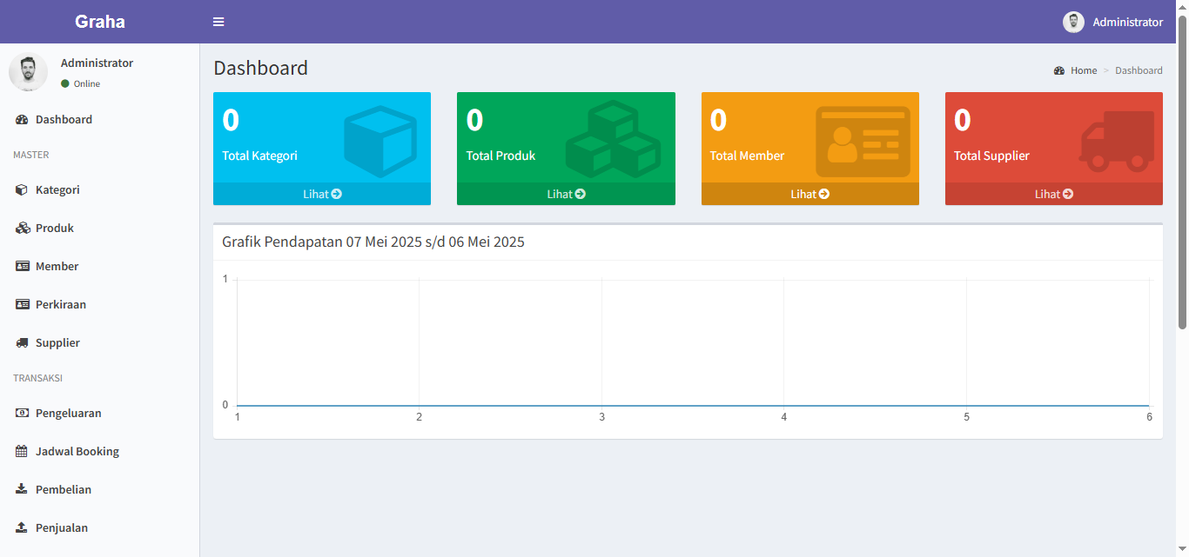Click the page vertical scrollbar
1189x557 pixels.
(x=1182, y=174)
